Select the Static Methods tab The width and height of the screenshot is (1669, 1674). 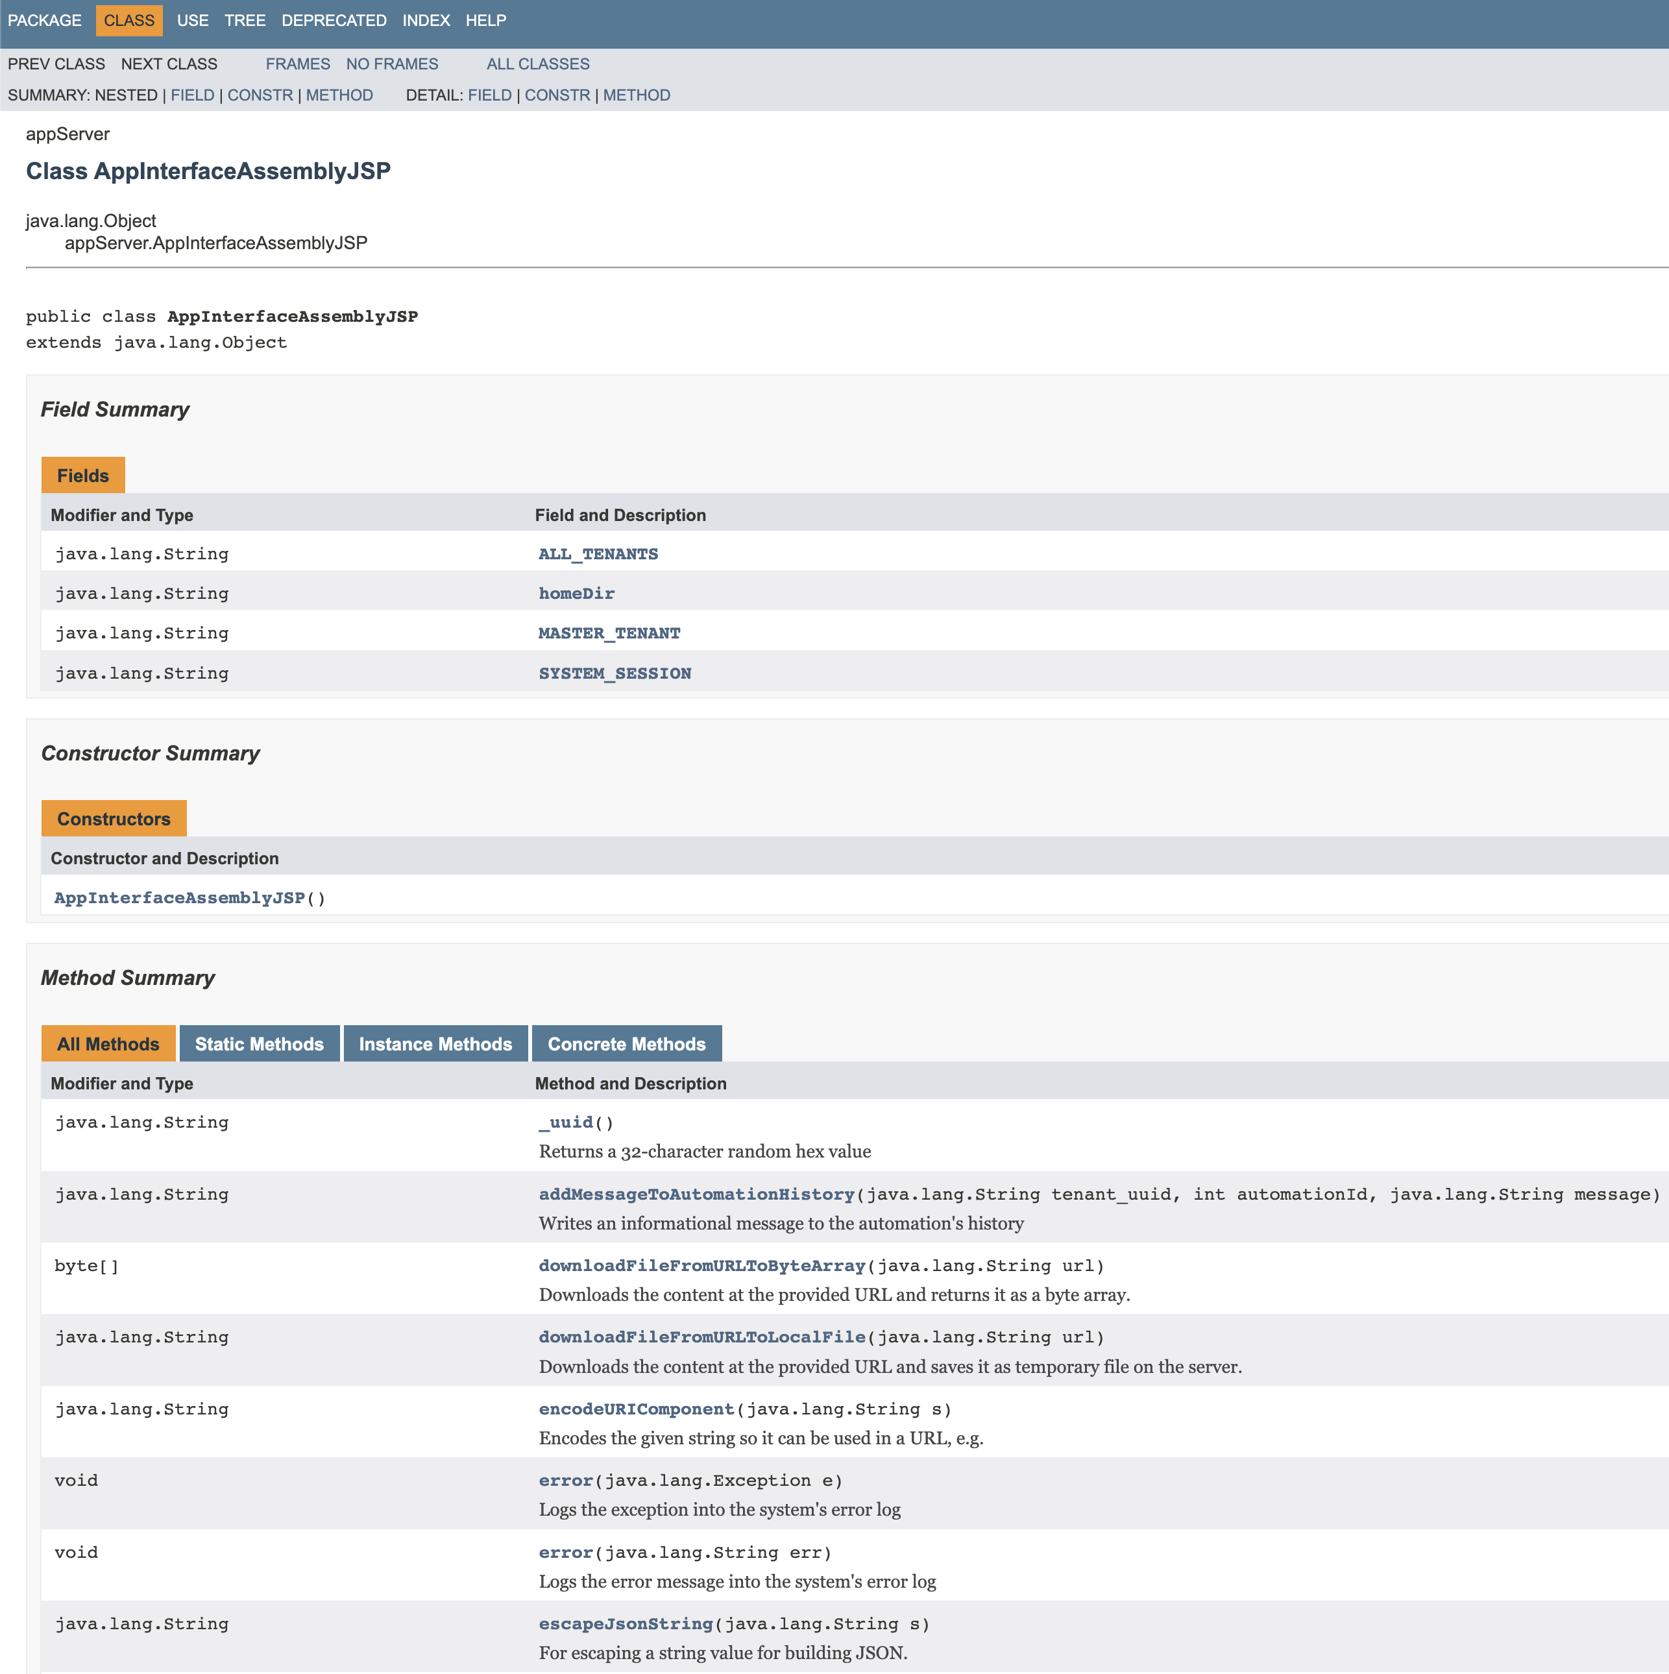coord(259,1044)
